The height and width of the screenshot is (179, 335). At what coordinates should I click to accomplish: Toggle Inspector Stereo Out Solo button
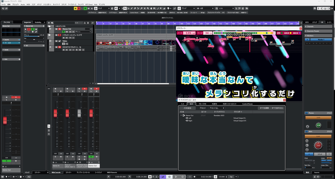coord(29,29)
